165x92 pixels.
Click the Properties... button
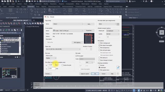[89, 31]
